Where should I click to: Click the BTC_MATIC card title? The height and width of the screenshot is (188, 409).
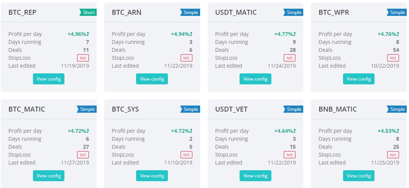tap(27, 109)
